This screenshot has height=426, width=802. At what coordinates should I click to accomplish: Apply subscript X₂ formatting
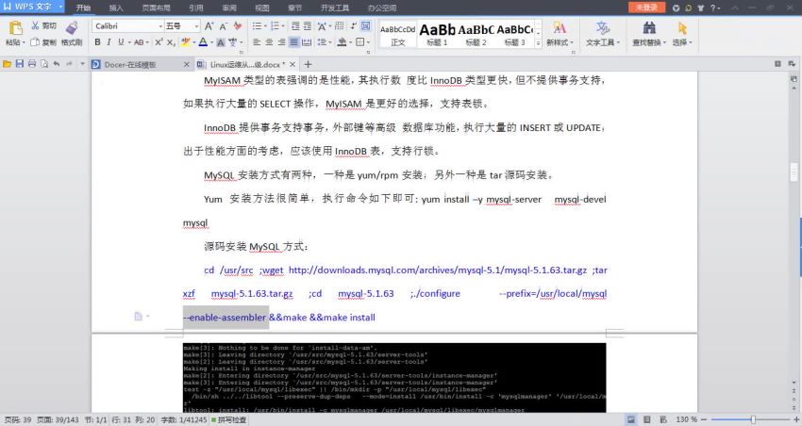pos(172,42)
